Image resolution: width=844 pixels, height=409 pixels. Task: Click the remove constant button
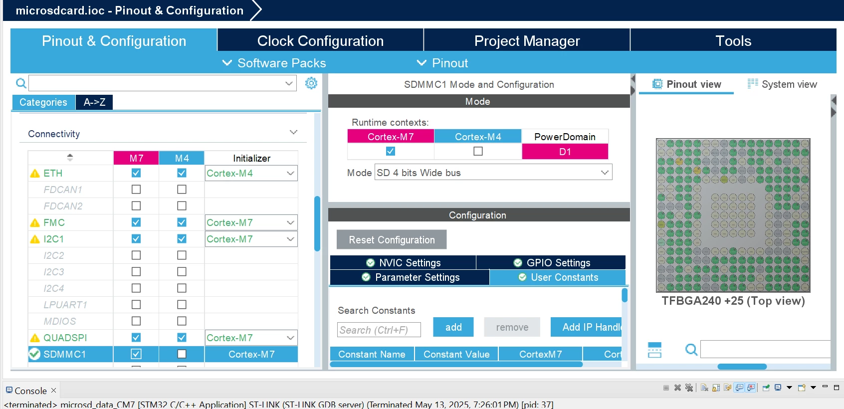(512, 327)
